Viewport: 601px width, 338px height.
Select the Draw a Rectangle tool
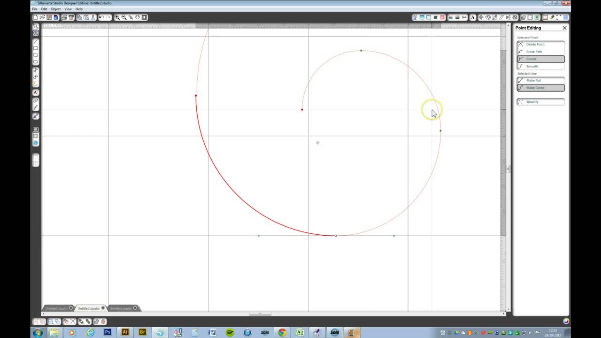pyautogui.click(x=36, y=48)
